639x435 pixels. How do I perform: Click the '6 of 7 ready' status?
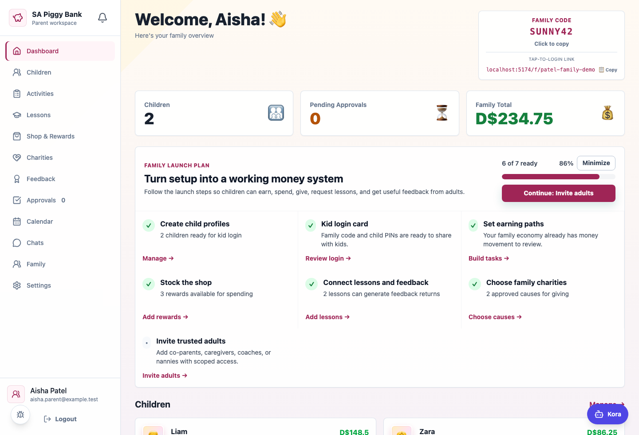coord(520,163)
